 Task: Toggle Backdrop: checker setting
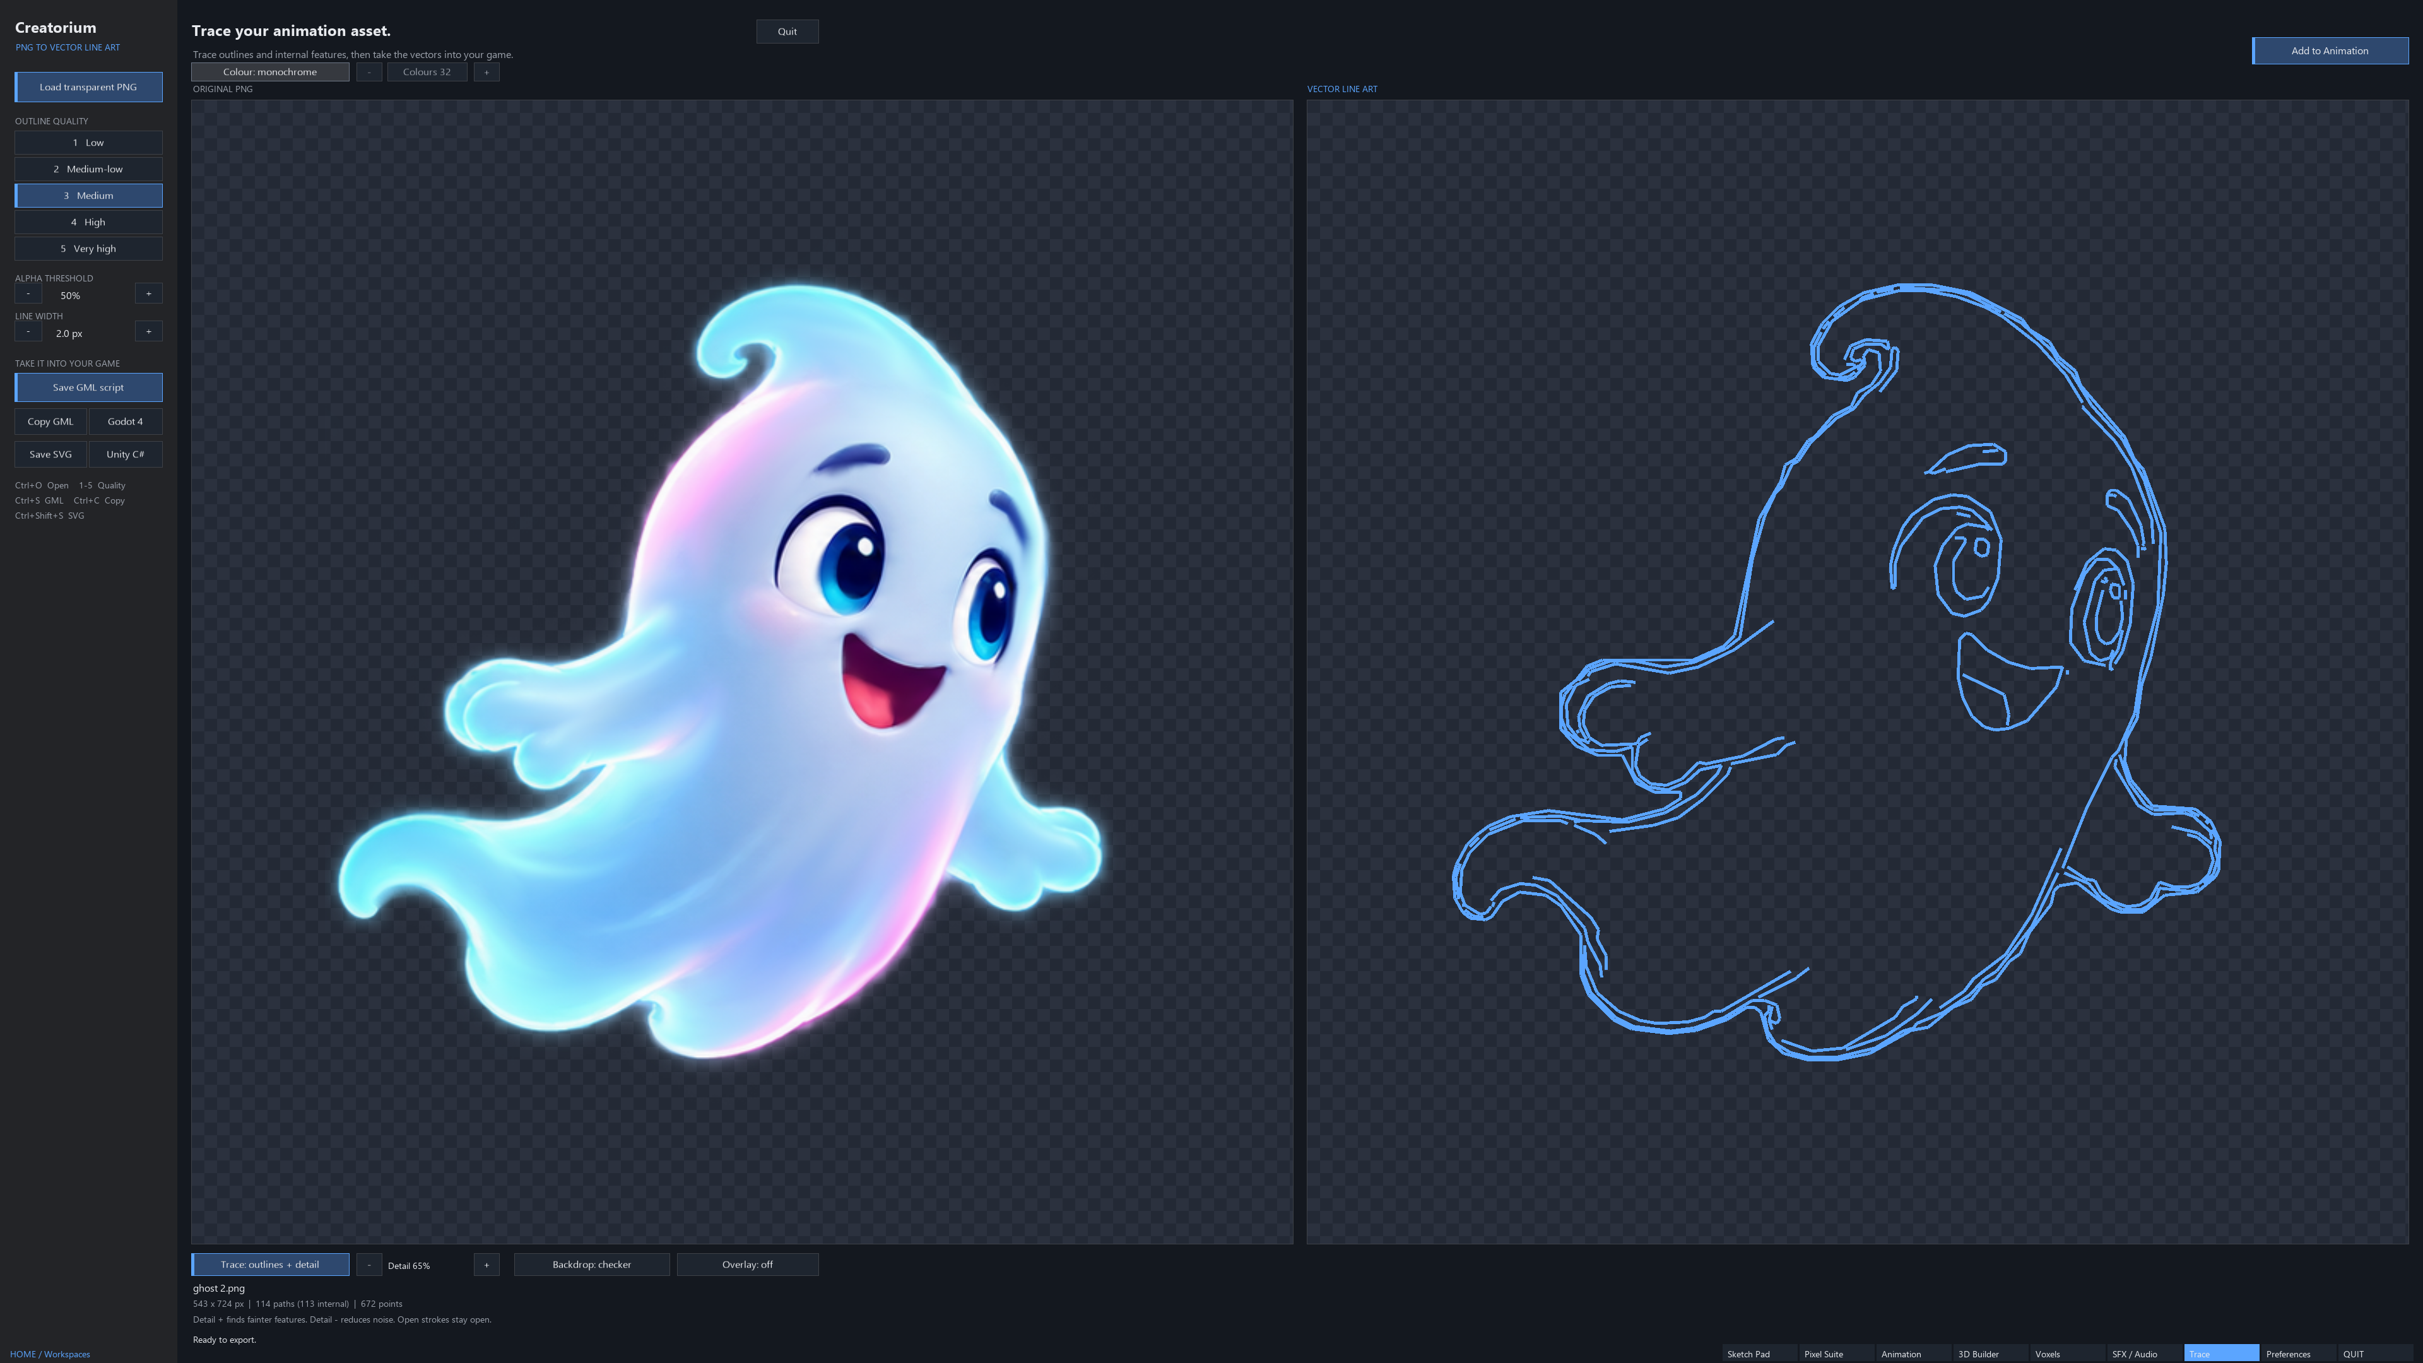pyautogui.click(x=592, y=1265)
